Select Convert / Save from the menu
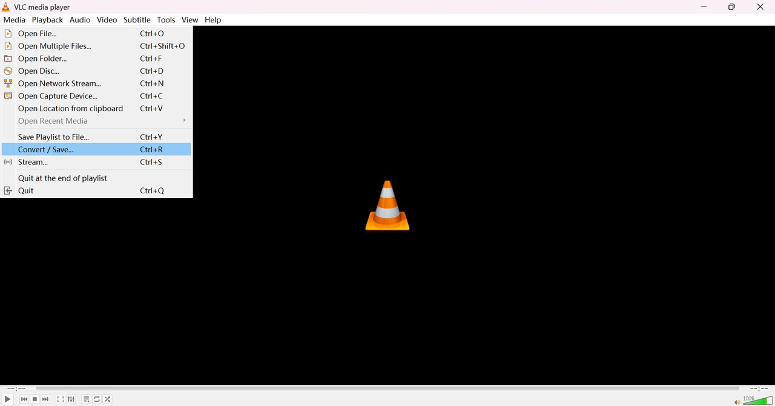The height and width of the screenshot is (406, 775). click(45, 149)
